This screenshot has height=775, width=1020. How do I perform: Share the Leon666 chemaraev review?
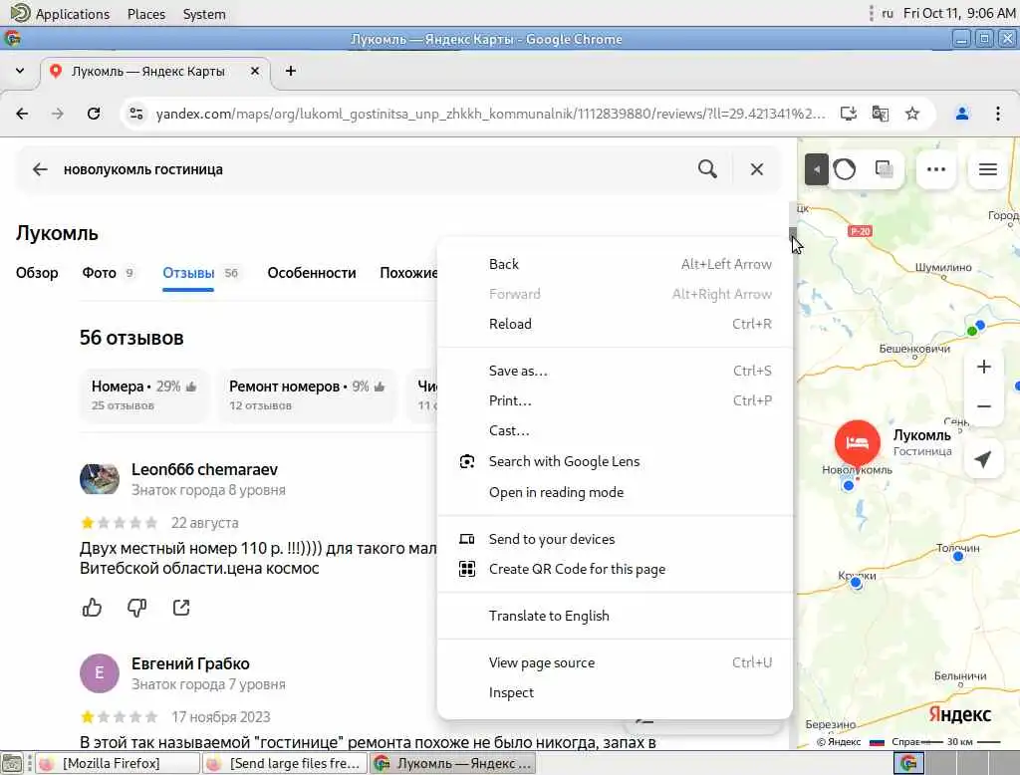(x=181, y=607)
